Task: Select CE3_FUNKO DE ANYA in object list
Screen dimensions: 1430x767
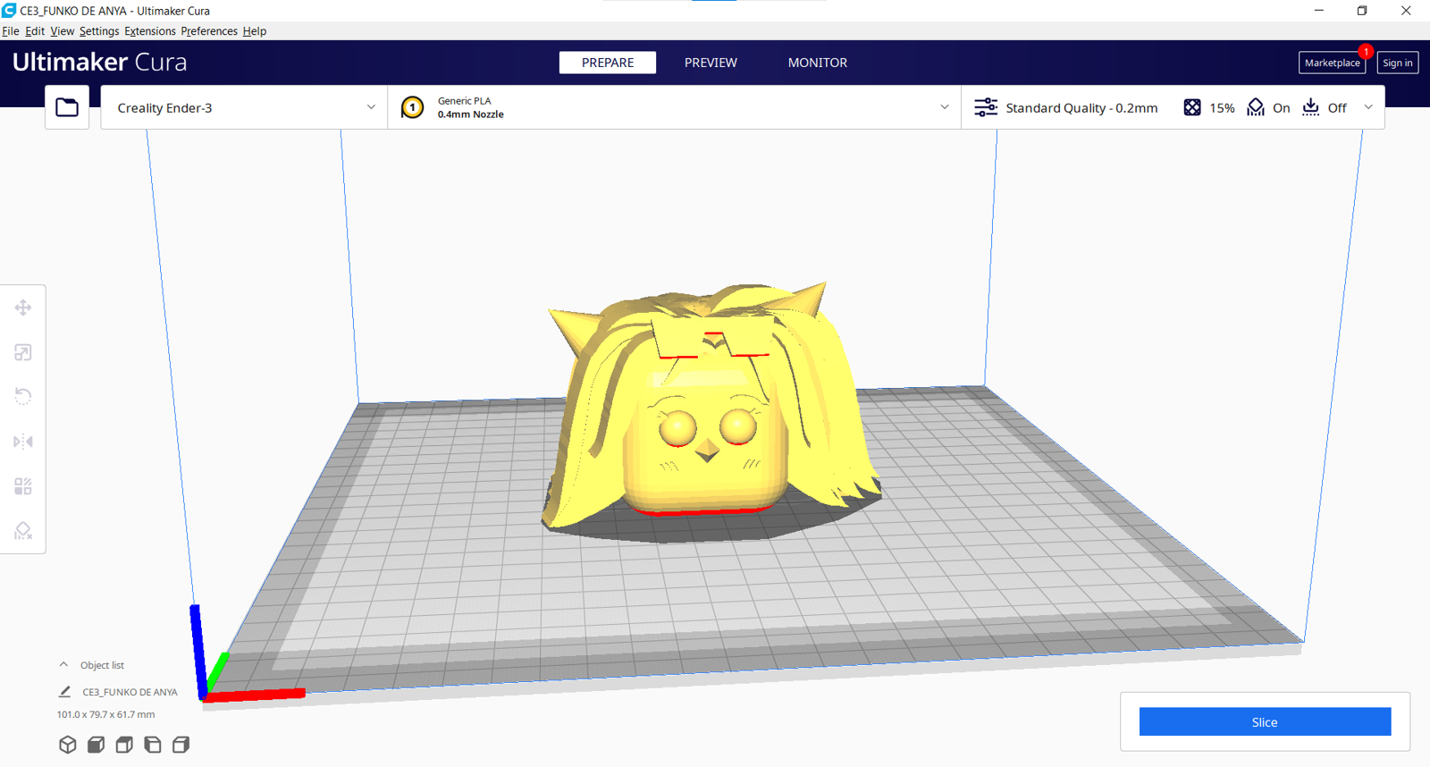Action: 130,692
